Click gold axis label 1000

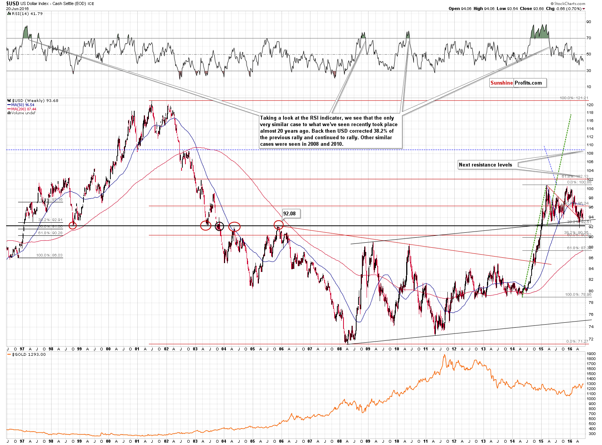pyautogui.click(x=591, y=399)
